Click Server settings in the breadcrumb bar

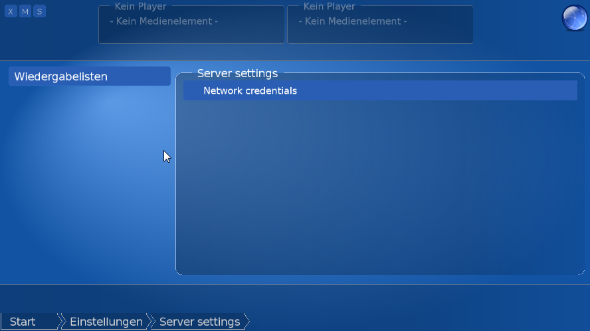click(x=200, y=322)
